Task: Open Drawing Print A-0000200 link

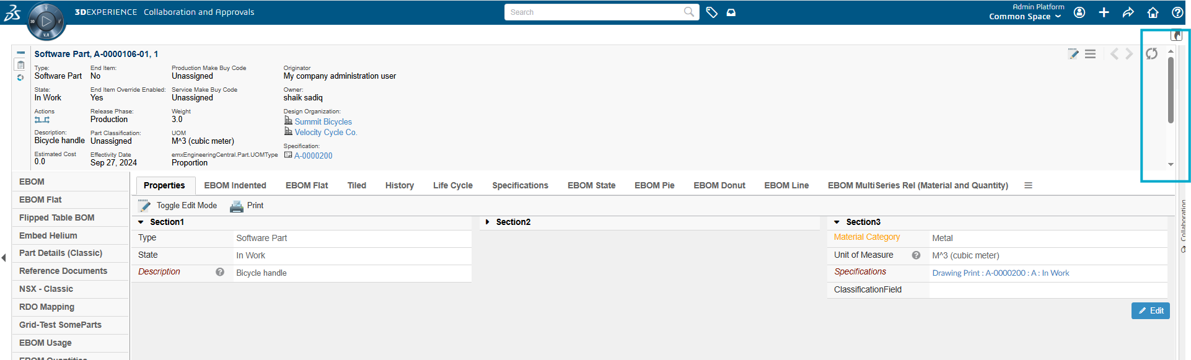Action: 1001,273
